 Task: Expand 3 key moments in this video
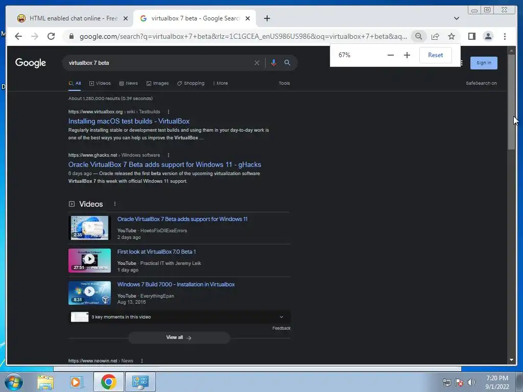[179, 317]
